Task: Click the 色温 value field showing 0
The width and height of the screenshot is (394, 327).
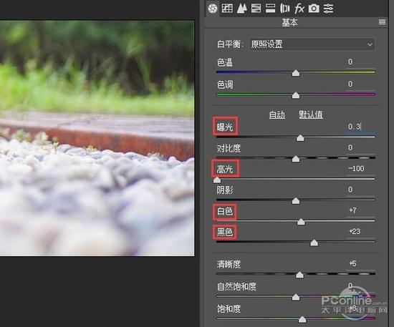Action: (x=360, y=62)
